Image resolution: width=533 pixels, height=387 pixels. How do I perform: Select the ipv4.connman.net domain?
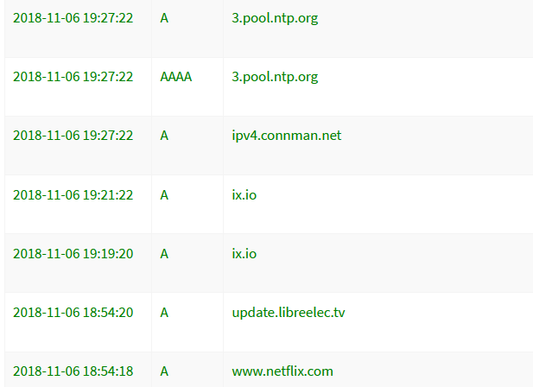point(287,136)
